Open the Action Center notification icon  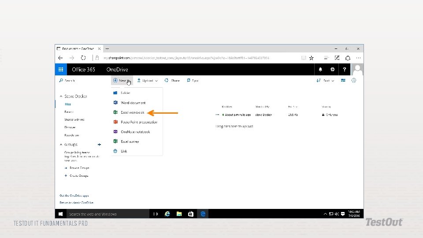point(343,214)
